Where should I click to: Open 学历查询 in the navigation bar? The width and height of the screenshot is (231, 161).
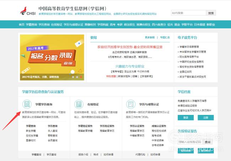coord(44,24)
